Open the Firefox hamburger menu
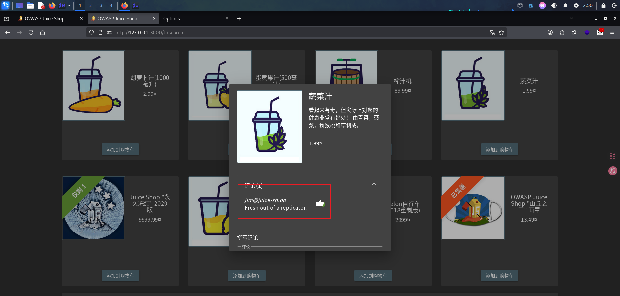620x296 pixels. coord(612,32)
